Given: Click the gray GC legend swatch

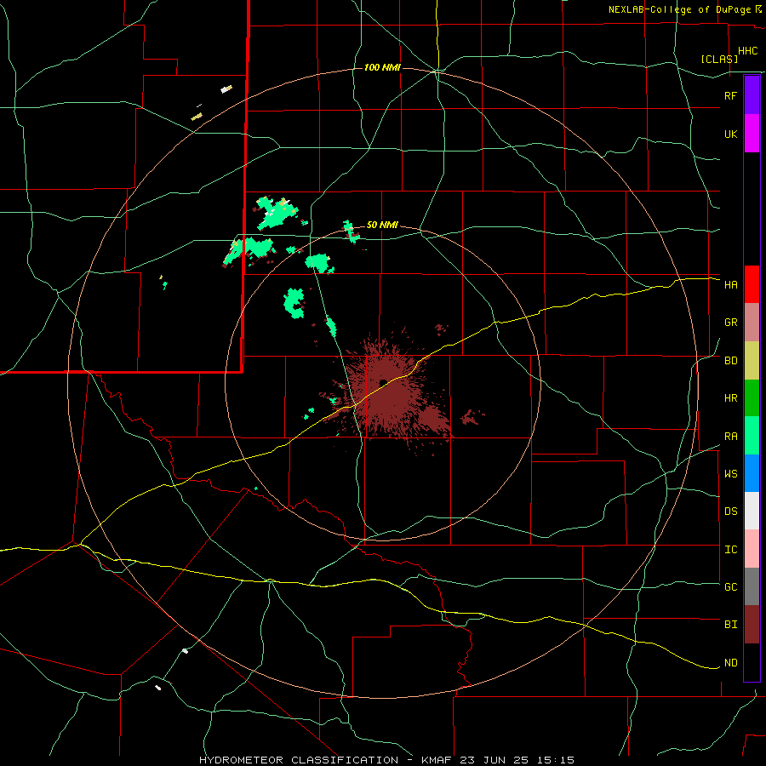Looking at the screenshot, I should [x=752, y=586].
